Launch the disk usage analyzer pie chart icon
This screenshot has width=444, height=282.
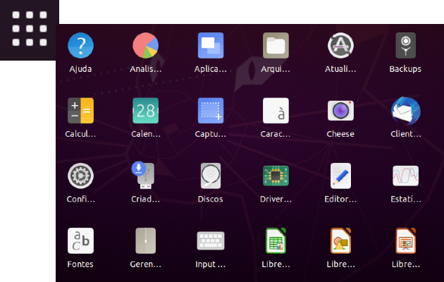145,46
